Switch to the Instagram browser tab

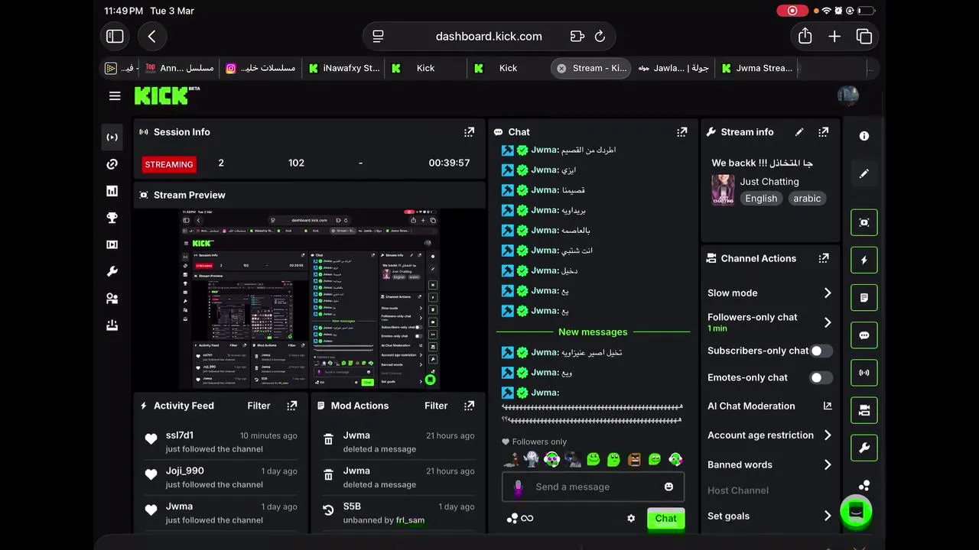point(261,68)
